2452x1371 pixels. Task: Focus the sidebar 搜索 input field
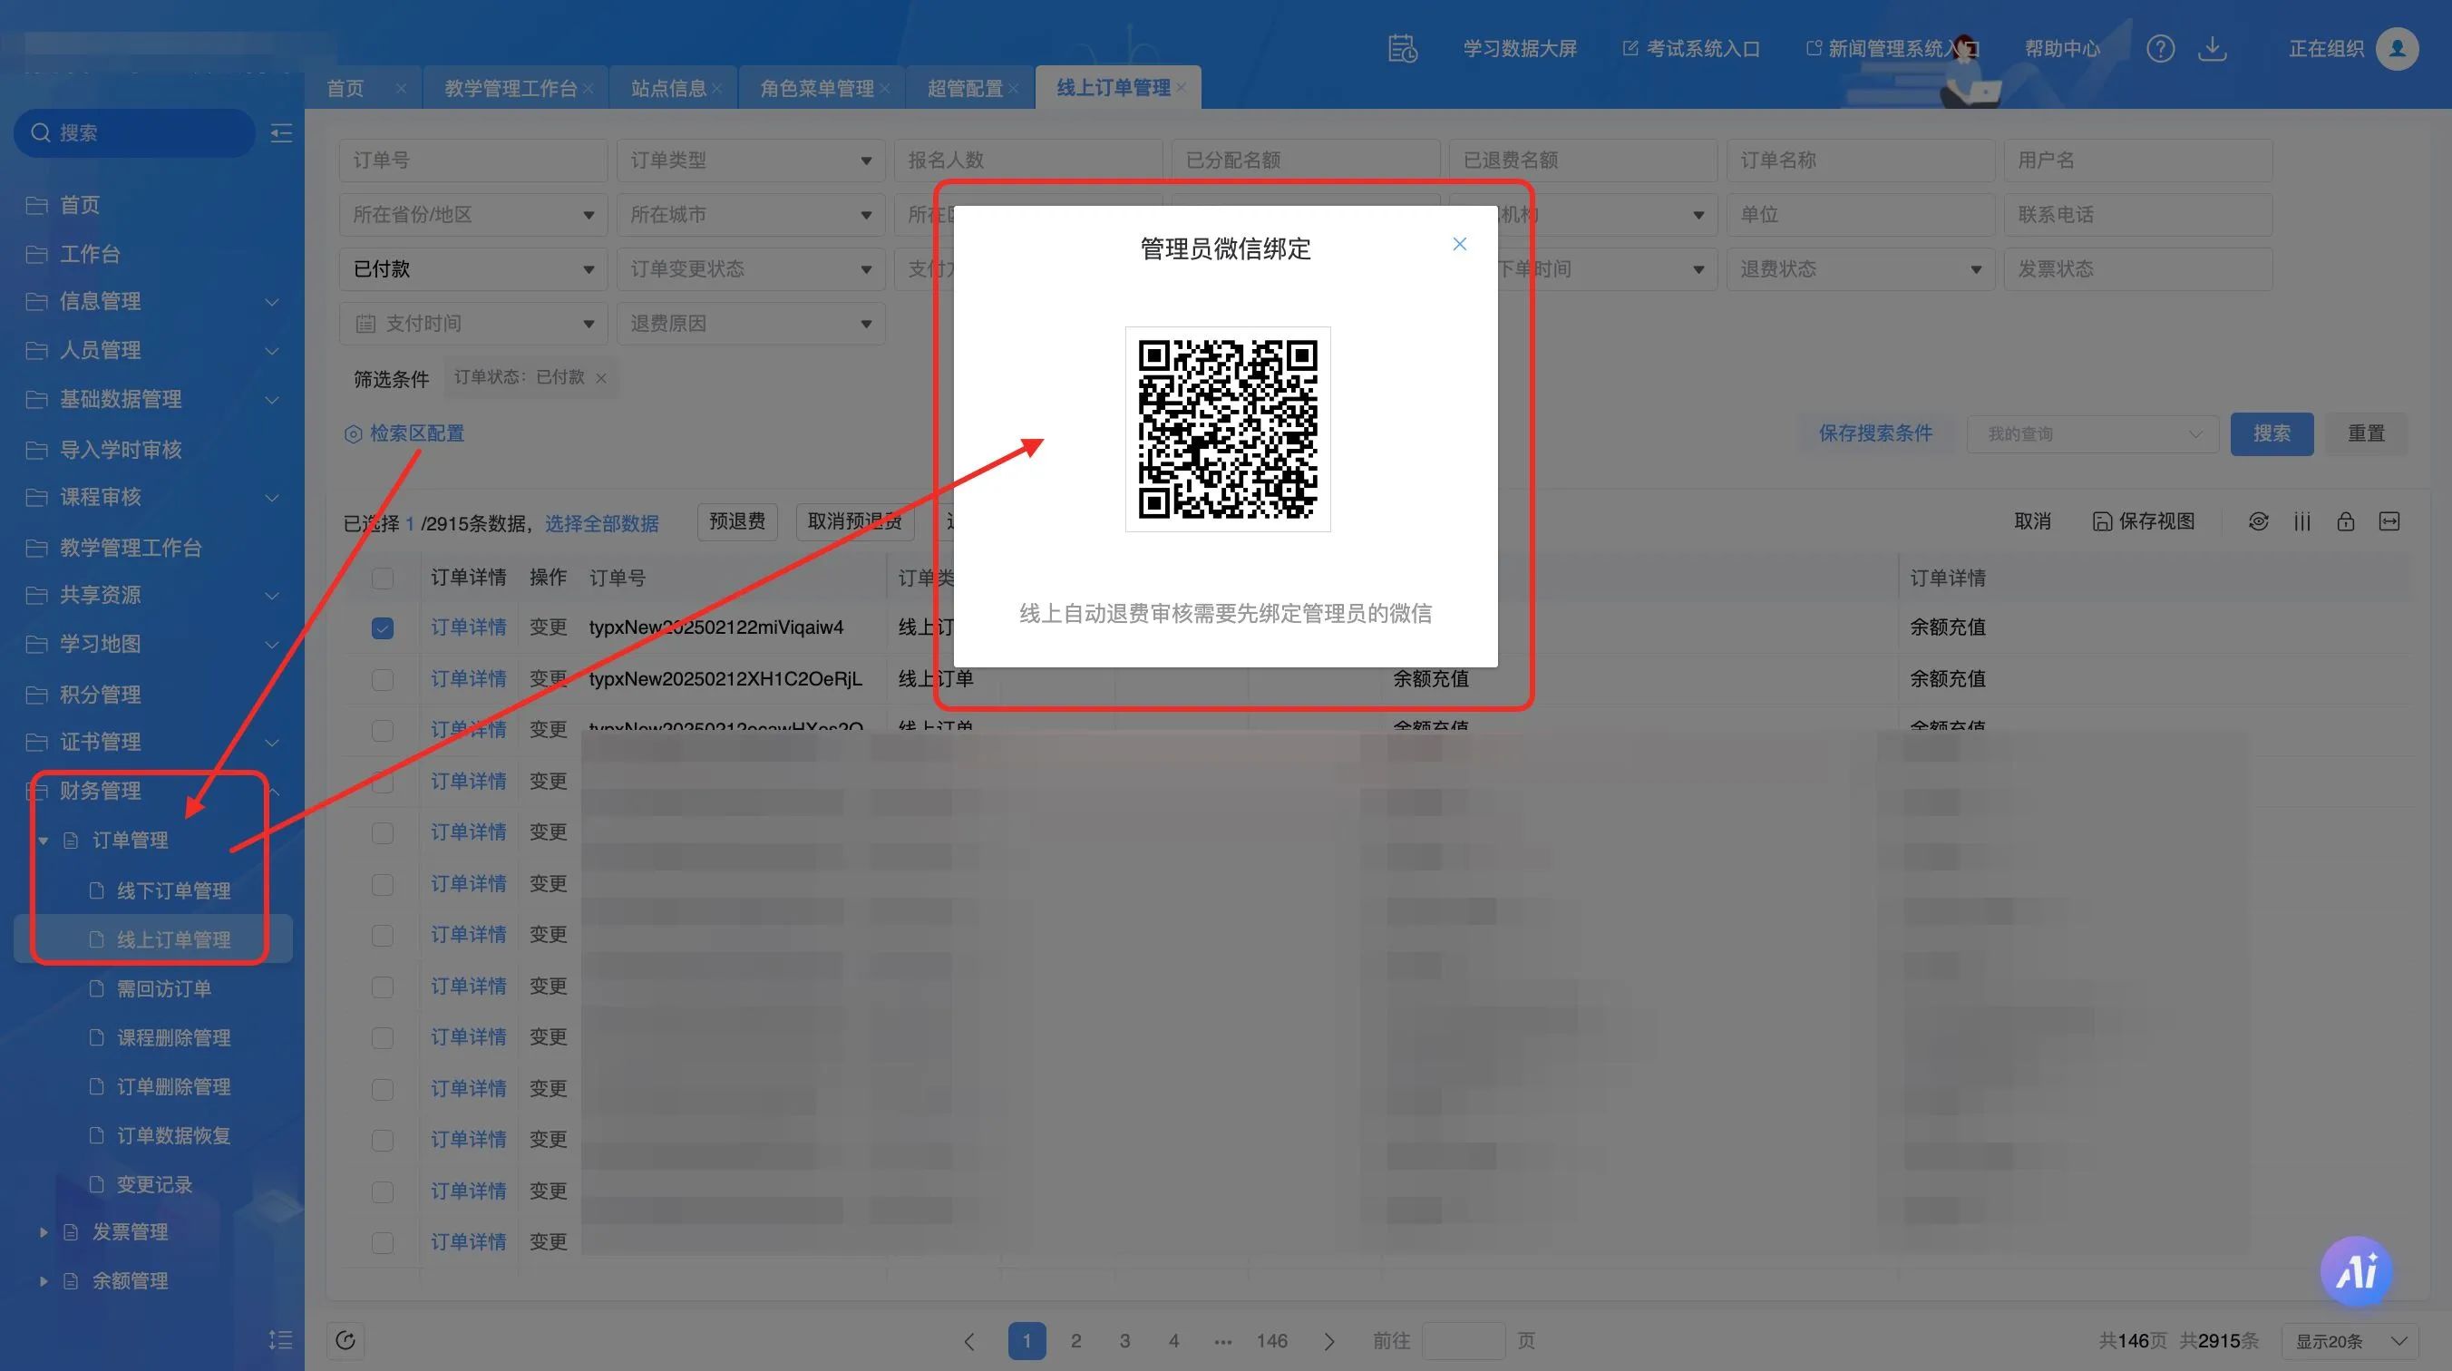point(134,133)
